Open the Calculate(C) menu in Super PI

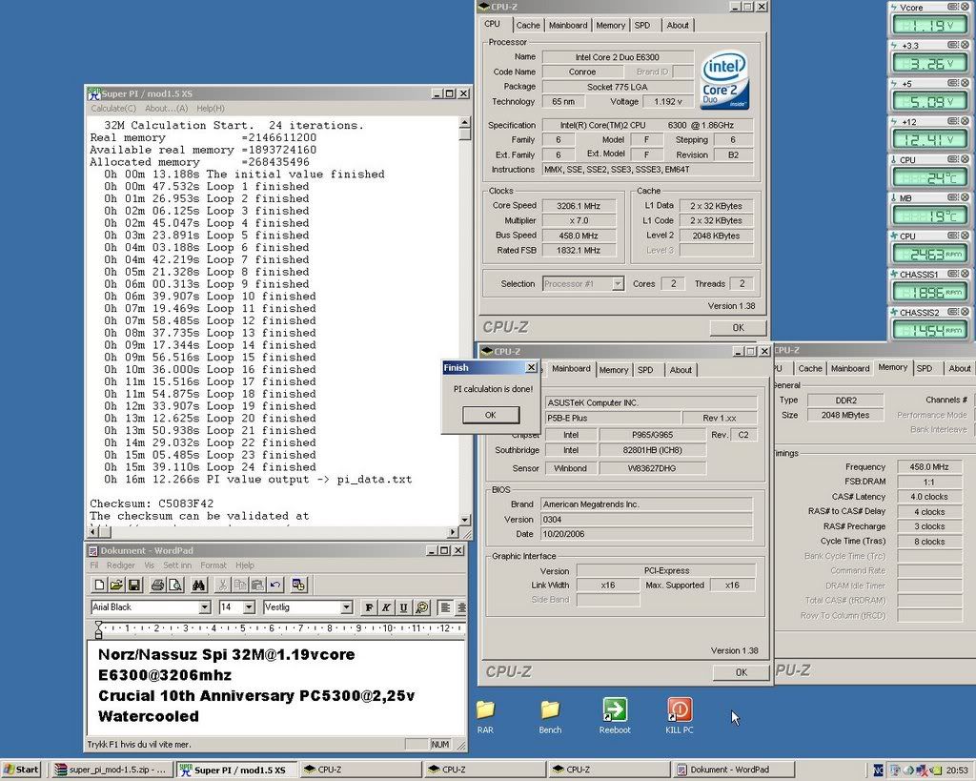tap(113, 109)
